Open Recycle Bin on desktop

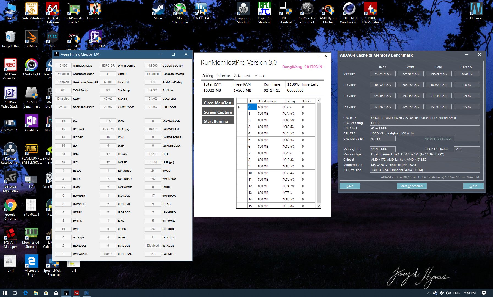[x=10, y=39]
